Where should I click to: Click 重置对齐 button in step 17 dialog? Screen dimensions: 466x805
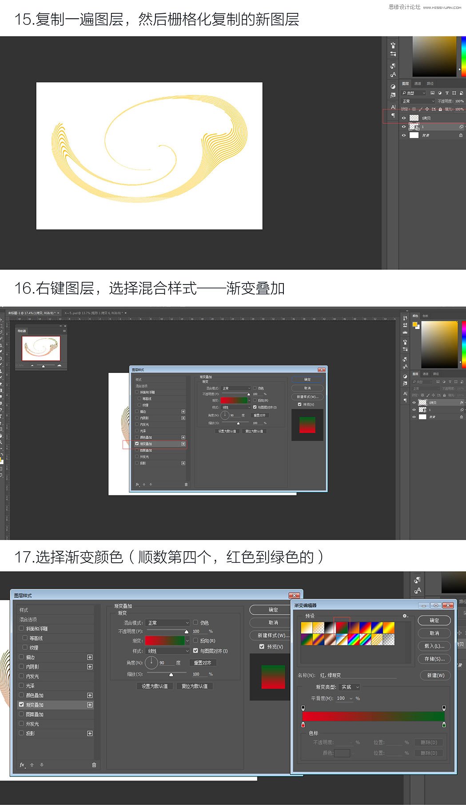coord(203,663)
